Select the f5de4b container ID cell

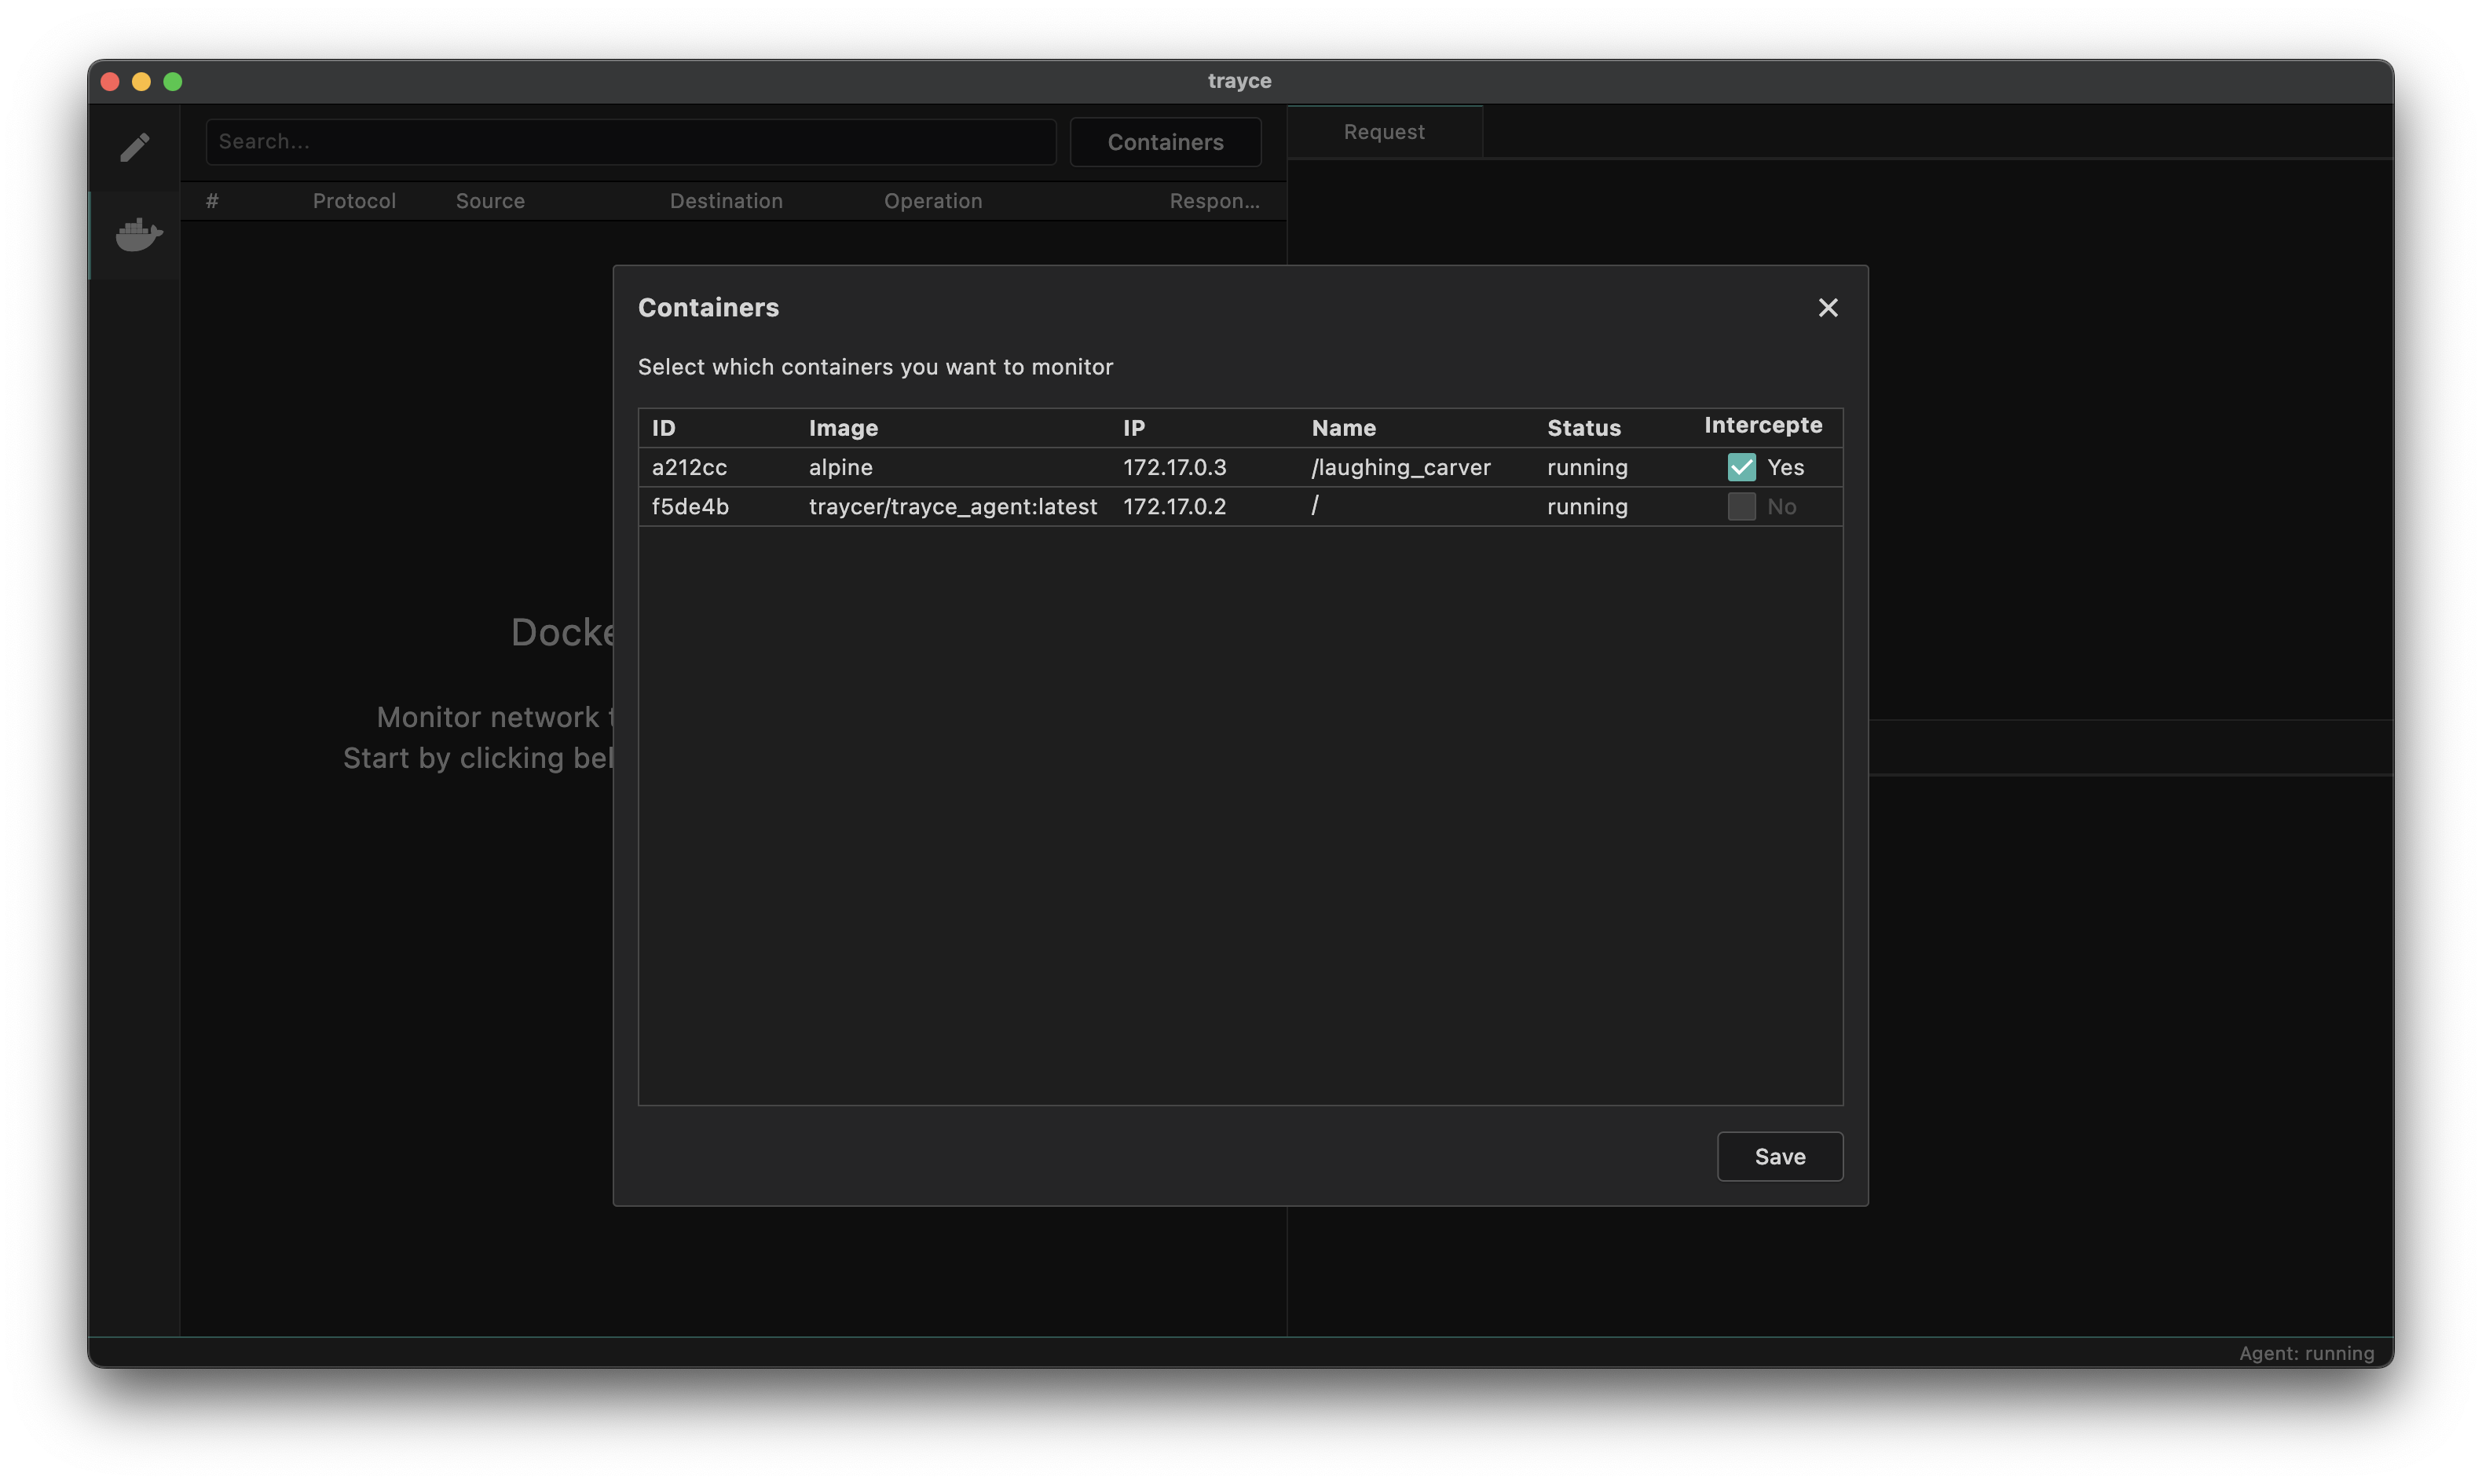coord(690,507)
